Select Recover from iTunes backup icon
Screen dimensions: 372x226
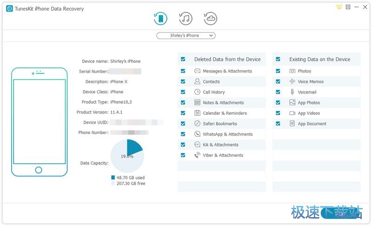(186, 19)
